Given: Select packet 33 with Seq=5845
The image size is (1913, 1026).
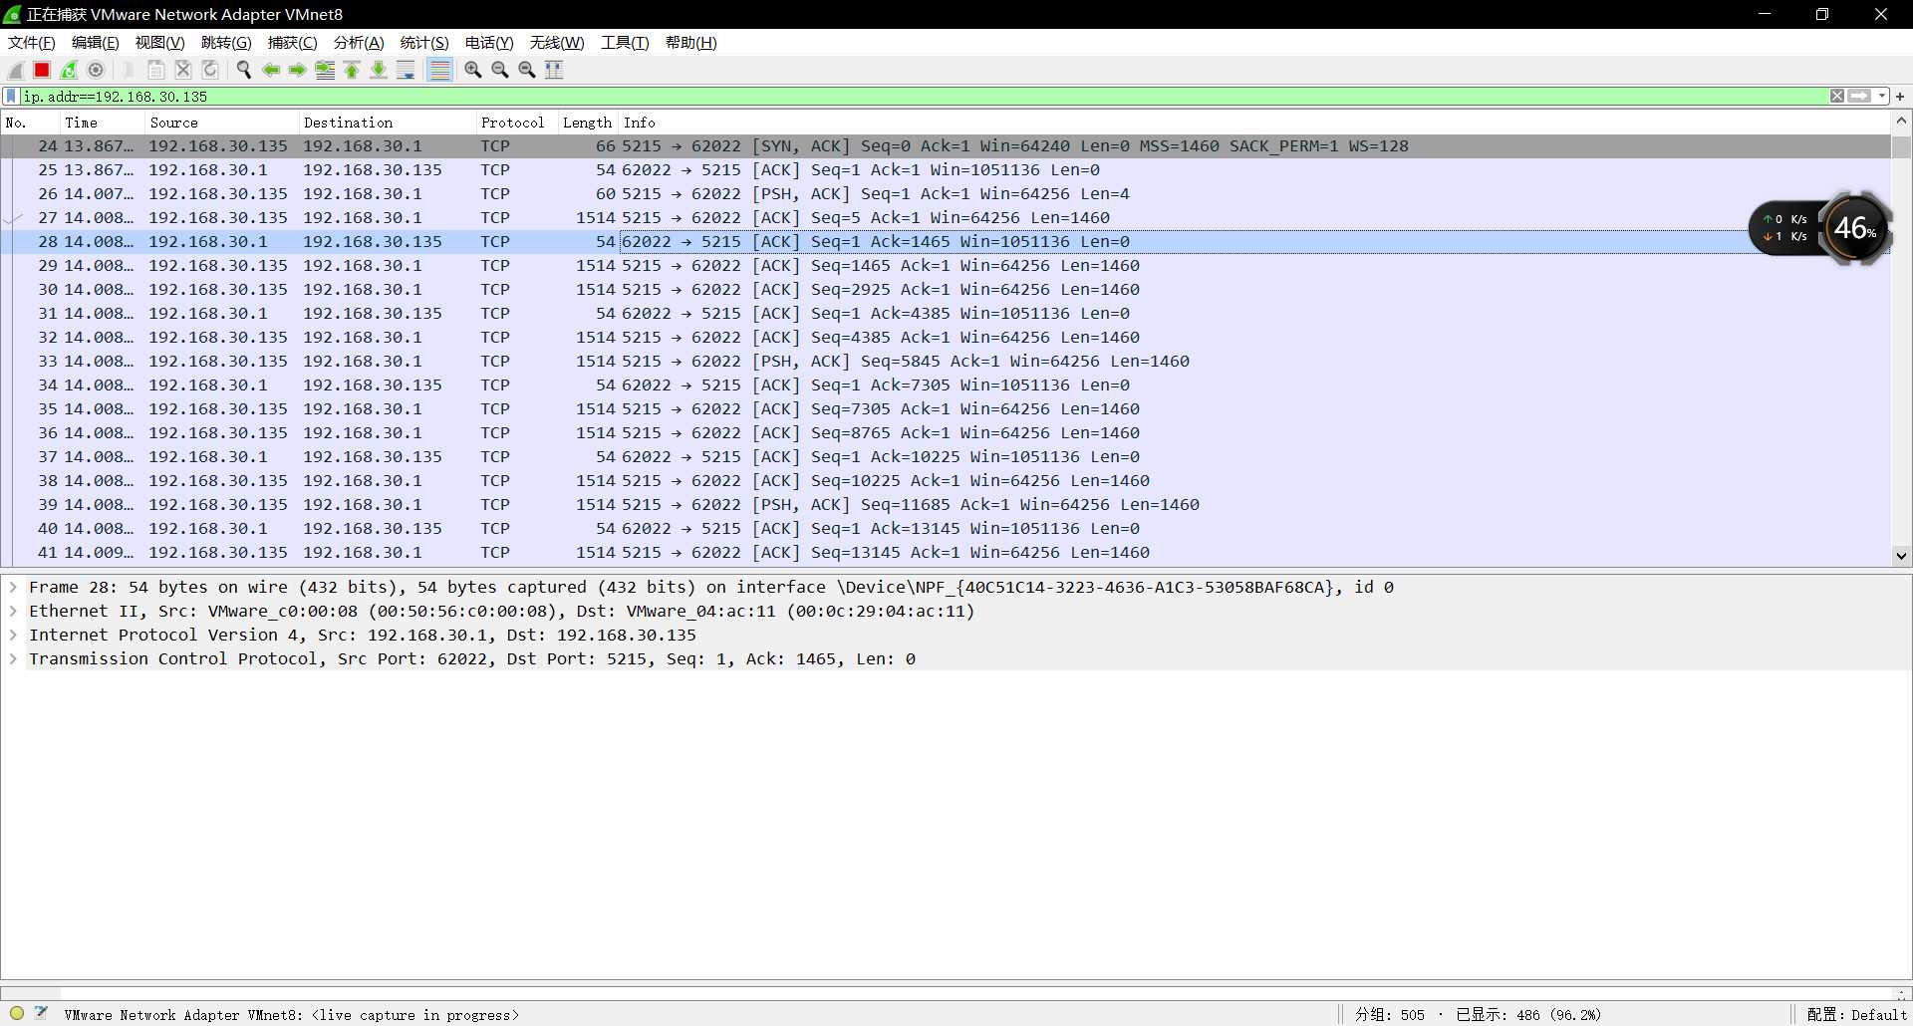Looking at the screenshot, I should point(946,362).
